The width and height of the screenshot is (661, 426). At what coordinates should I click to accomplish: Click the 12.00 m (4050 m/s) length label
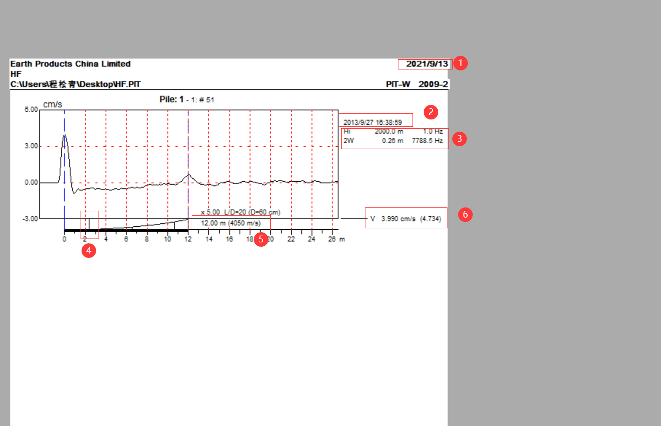(231, 223)
